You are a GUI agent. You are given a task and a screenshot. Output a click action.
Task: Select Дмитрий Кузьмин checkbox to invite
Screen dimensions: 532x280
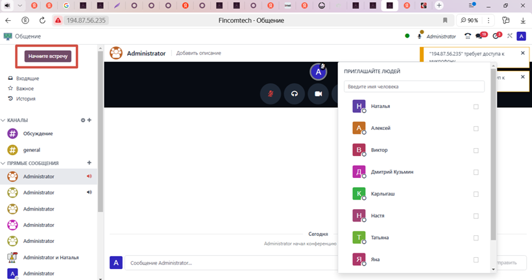pyautogui.click(x=476, y=172)
